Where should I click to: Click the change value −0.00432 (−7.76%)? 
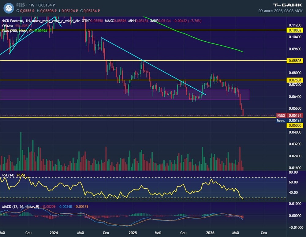tap(187, 21)
